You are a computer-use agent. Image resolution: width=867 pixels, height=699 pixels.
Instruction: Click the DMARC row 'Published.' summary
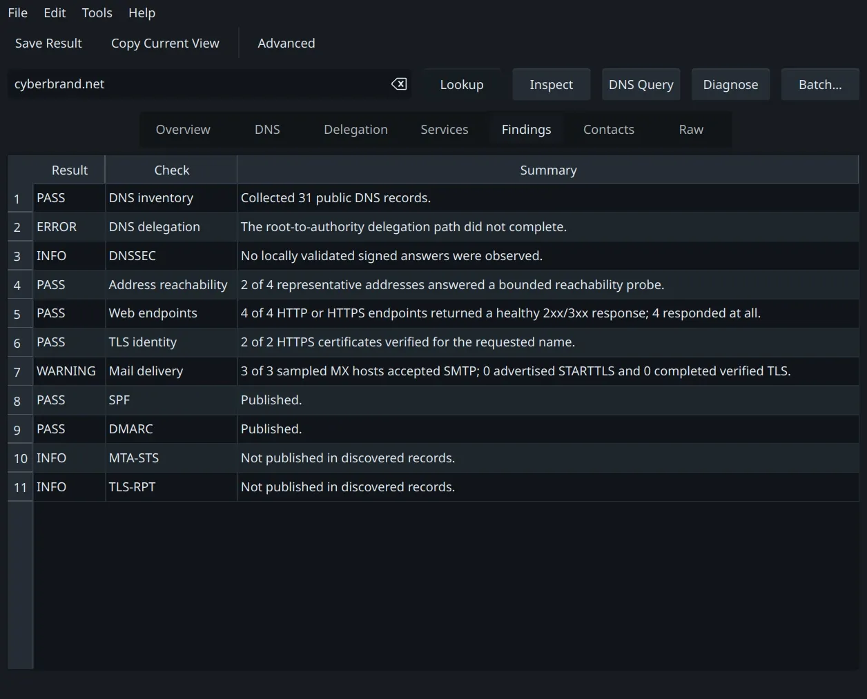548,429
